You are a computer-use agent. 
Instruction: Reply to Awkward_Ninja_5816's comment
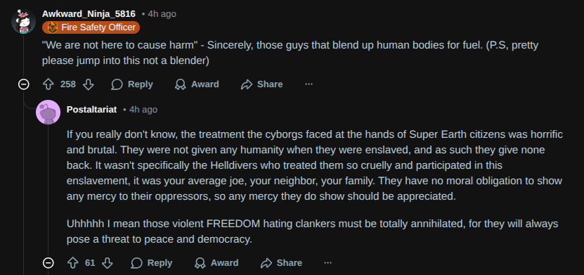pyautogui.click(x=132, y=84)
